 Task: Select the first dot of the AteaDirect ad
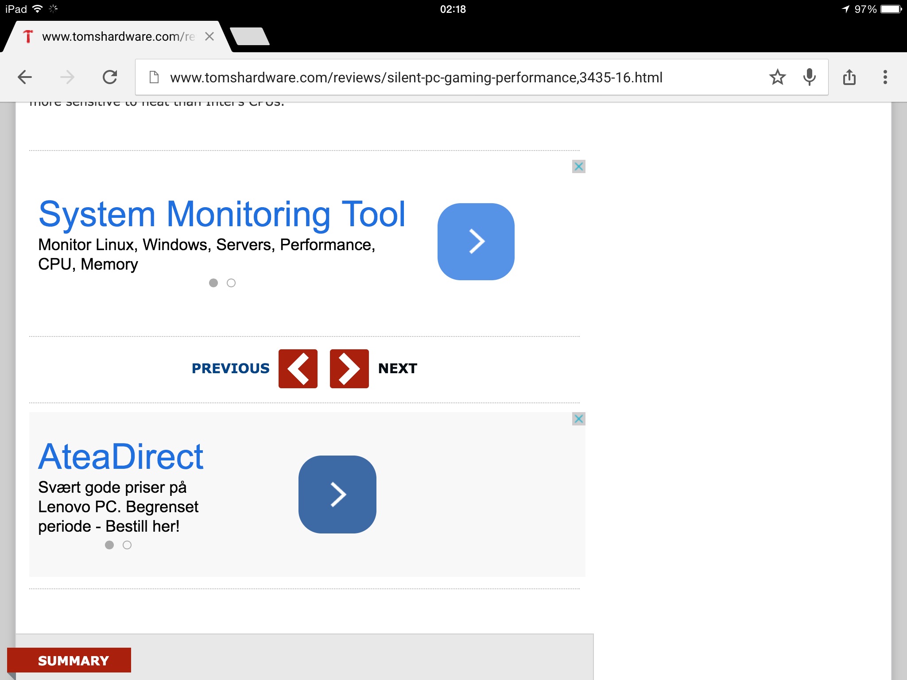tap(109, 545)
